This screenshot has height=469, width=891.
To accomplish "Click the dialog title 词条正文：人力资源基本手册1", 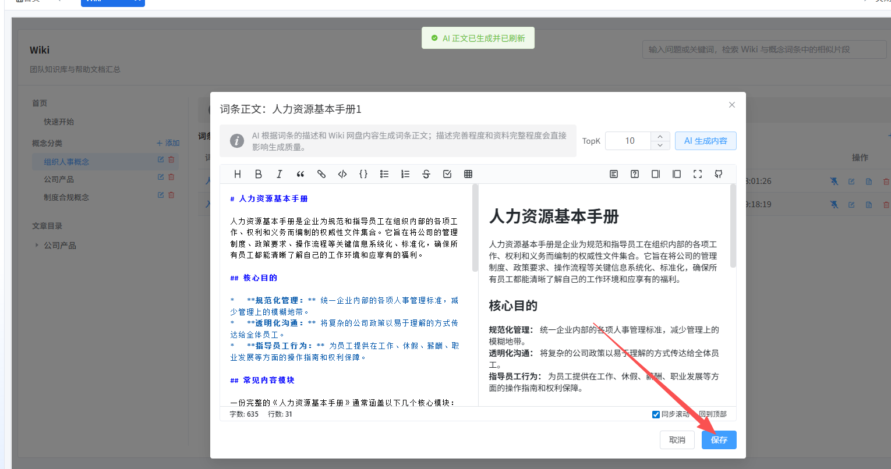I will (291, 109).
